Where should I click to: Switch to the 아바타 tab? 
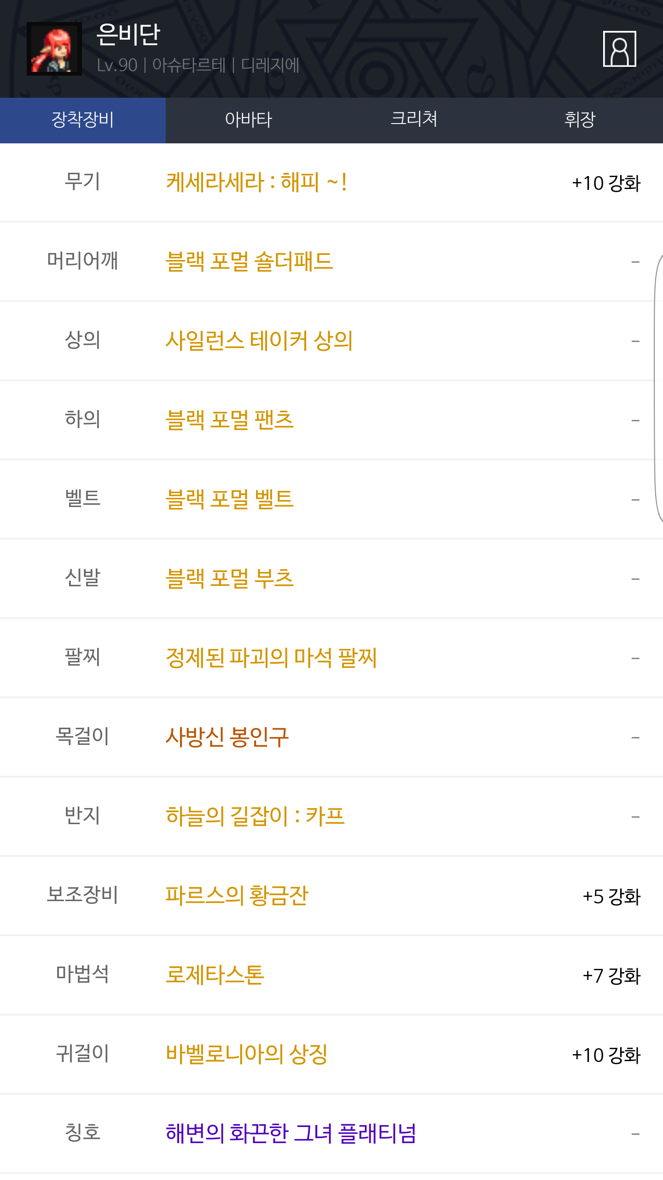(x=249, y=120)
